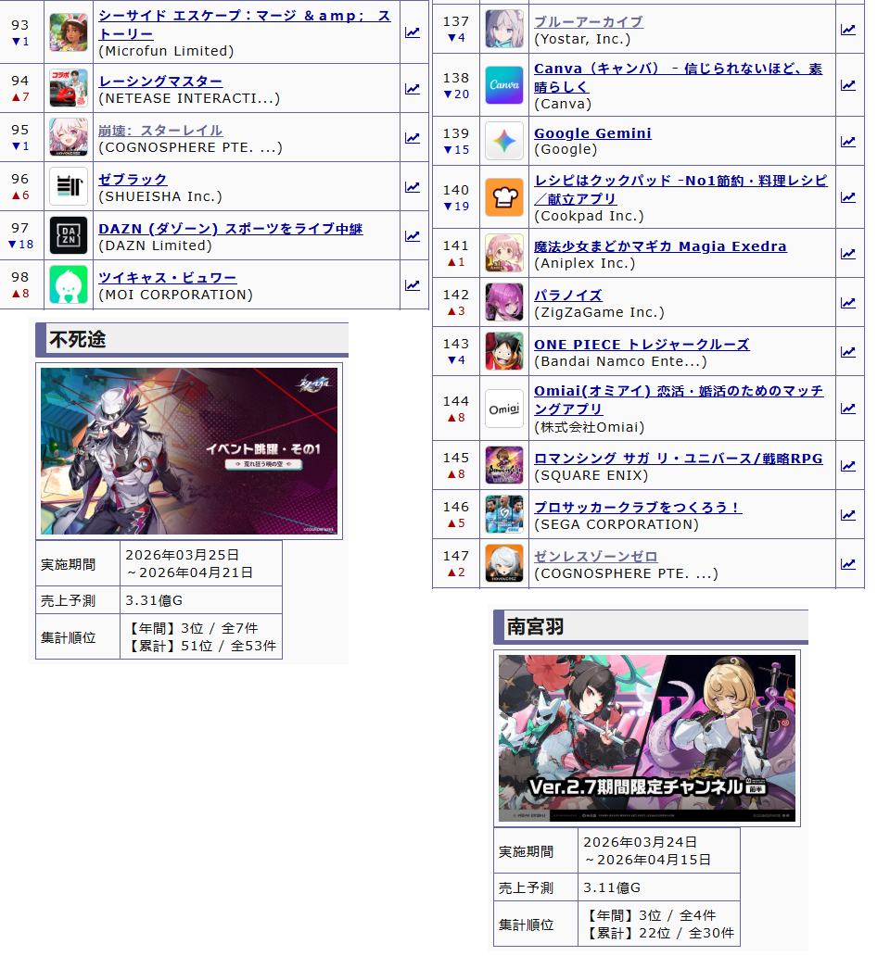Viewport: 890px width, 956px height.
Task: Click the rank 138 cell with ▼20
Action: click(x=456, y=85)
